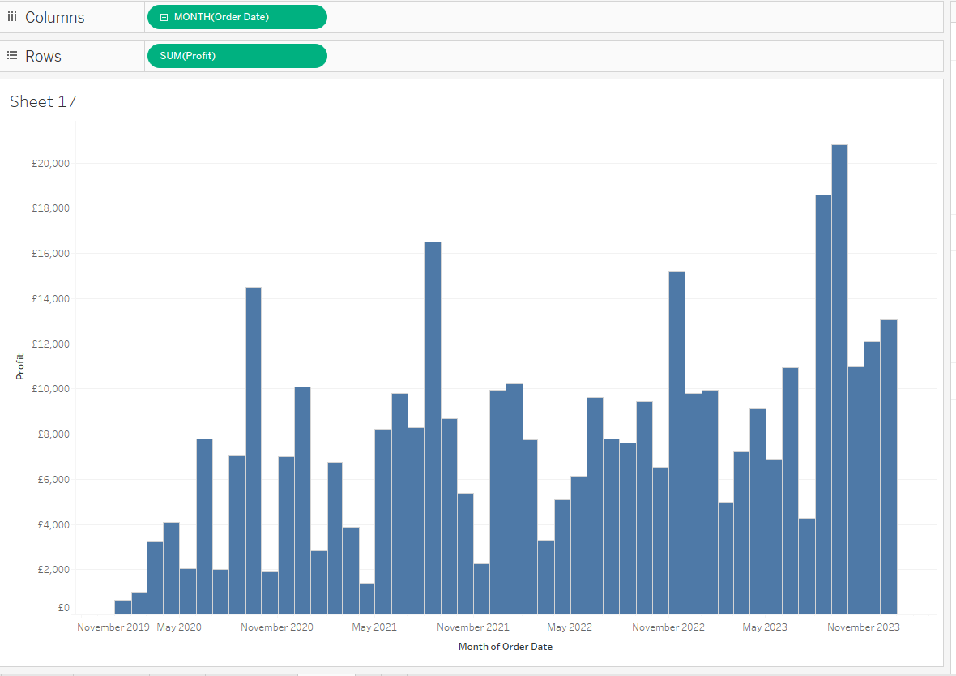Click the Sheet 17 title

(42, 101)
